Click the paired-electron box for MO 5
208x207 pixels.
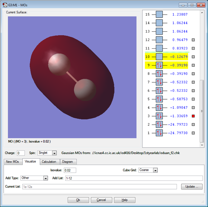[159, 99]
